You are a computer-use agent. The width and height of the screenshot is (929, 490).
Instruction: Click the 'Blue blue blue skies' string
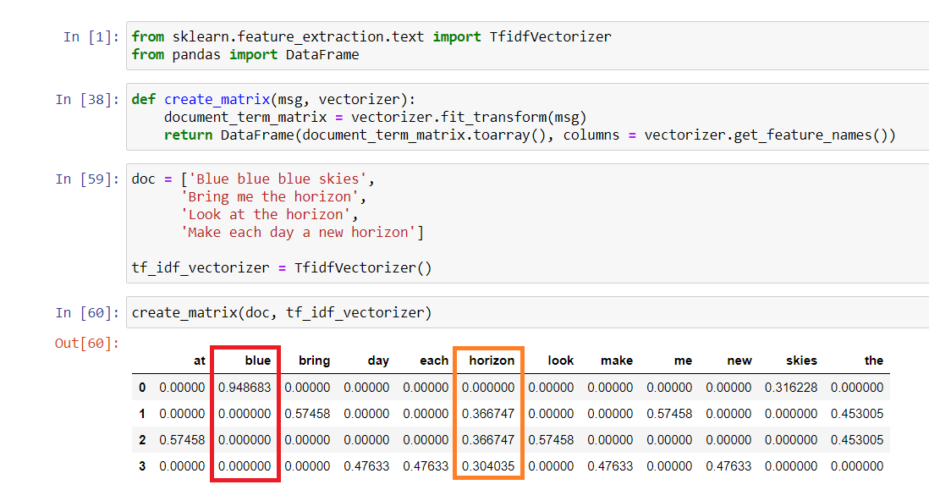tap(276, 179)
